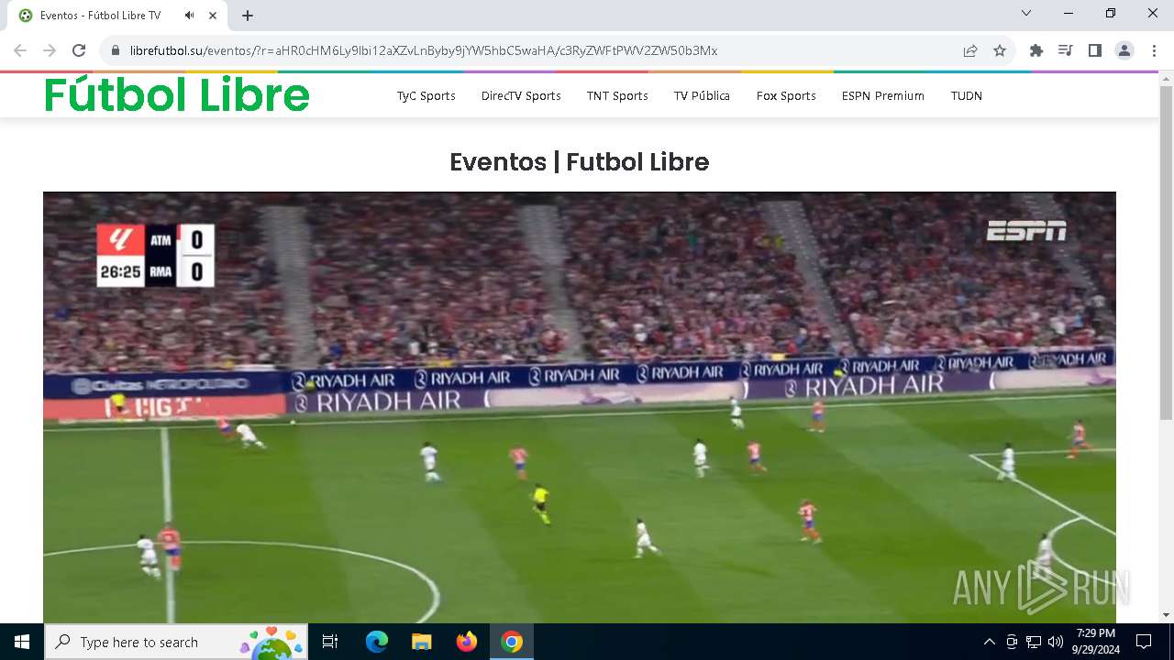The image size is (1174, 660).
Task: Open Fox Sports channel
Action: tap(786, 95)
